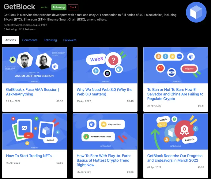Click the 15 Apr 2022 date

pyautogui.click(x=13, y=163)
